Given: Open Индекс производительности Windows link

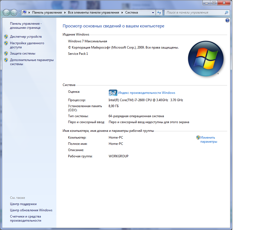Looking at the screenshot, I should click(x=147, y=93).
